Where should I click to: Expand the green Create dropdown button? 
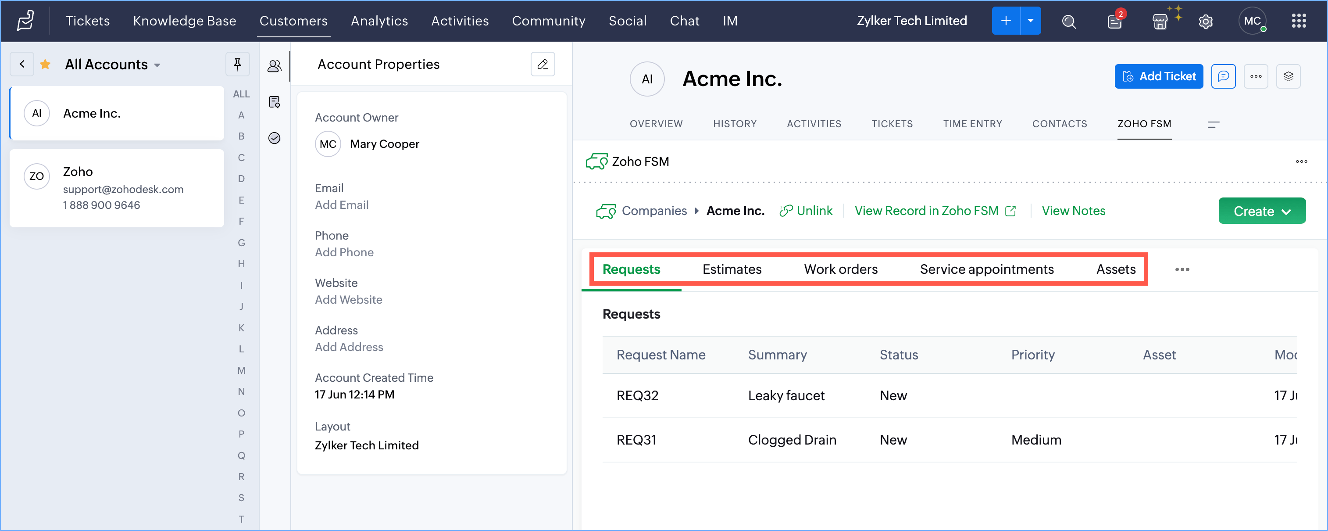[1261, 211]
